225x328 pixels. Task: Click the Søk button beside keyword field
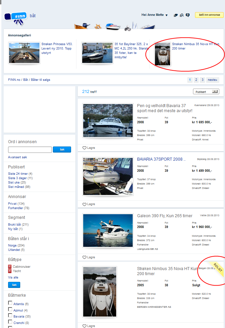[62, 150]
